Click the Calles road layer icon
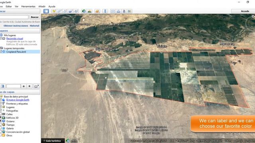Image resolution: width=255 pixels, height=143 pixels. coord(4,114)
